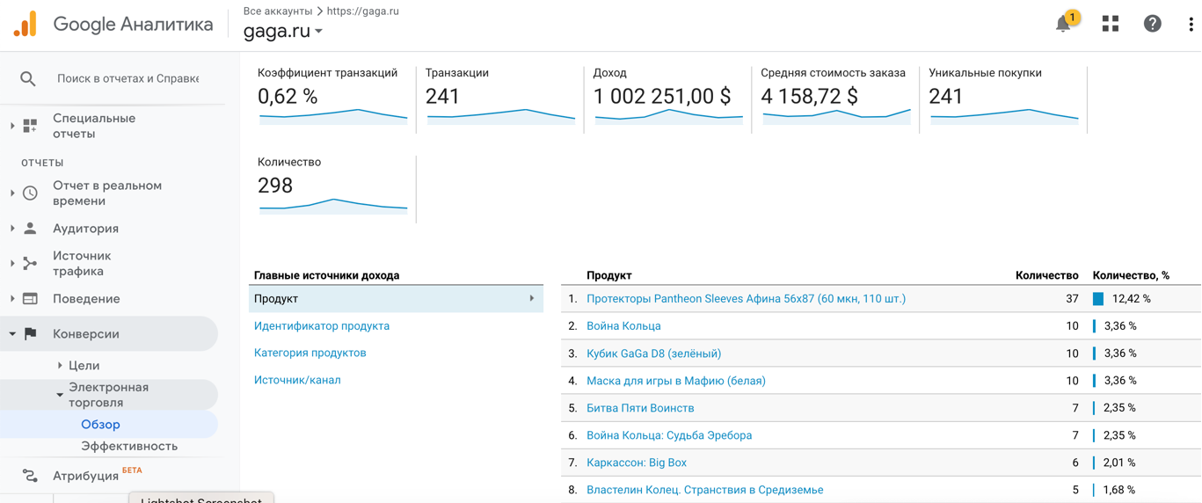Click the clock icon for real-time report

[30, 193]
